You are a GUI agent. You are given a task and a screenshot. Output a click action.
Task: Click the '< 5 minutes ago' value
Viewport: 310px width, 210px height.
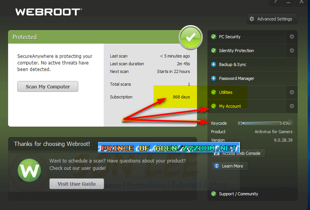(175, 56)
